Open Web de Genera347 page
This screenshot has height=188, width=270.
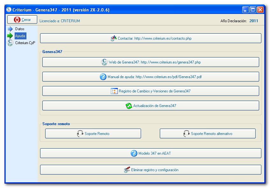coord(151,62)
